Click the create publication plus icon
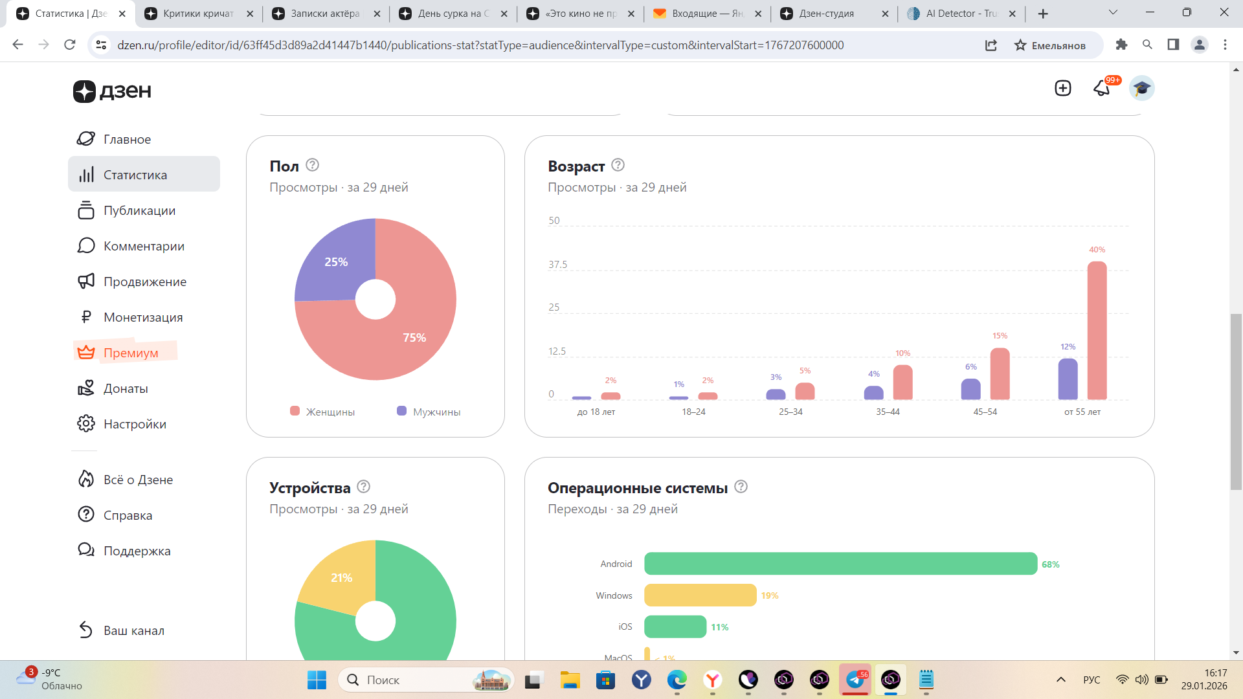1243x699 pixels. pos(1062,88)
